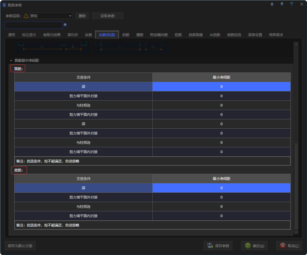Click the 保存参数 button with disk icon
Screen dimensions: 307x255
pos(218,246)
